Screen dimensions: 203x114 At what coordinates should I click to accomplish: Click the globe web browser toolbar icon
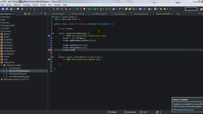click(x=140, y=9)
